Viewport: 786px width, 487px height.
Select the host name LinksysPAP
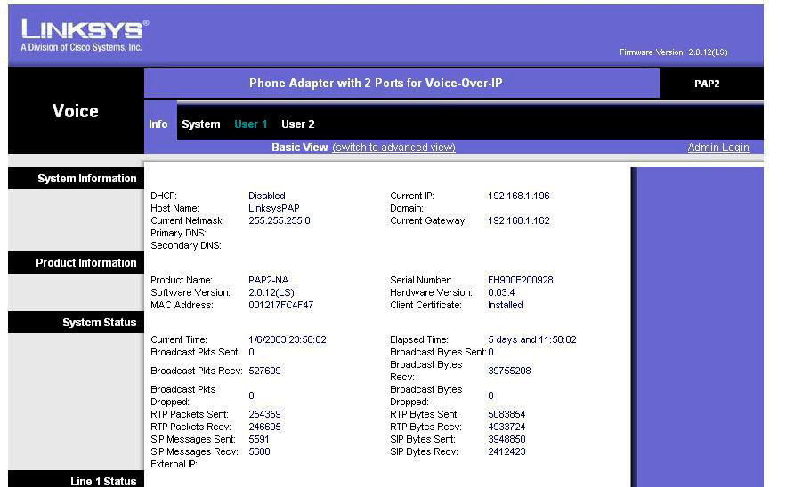click(273, 208)
